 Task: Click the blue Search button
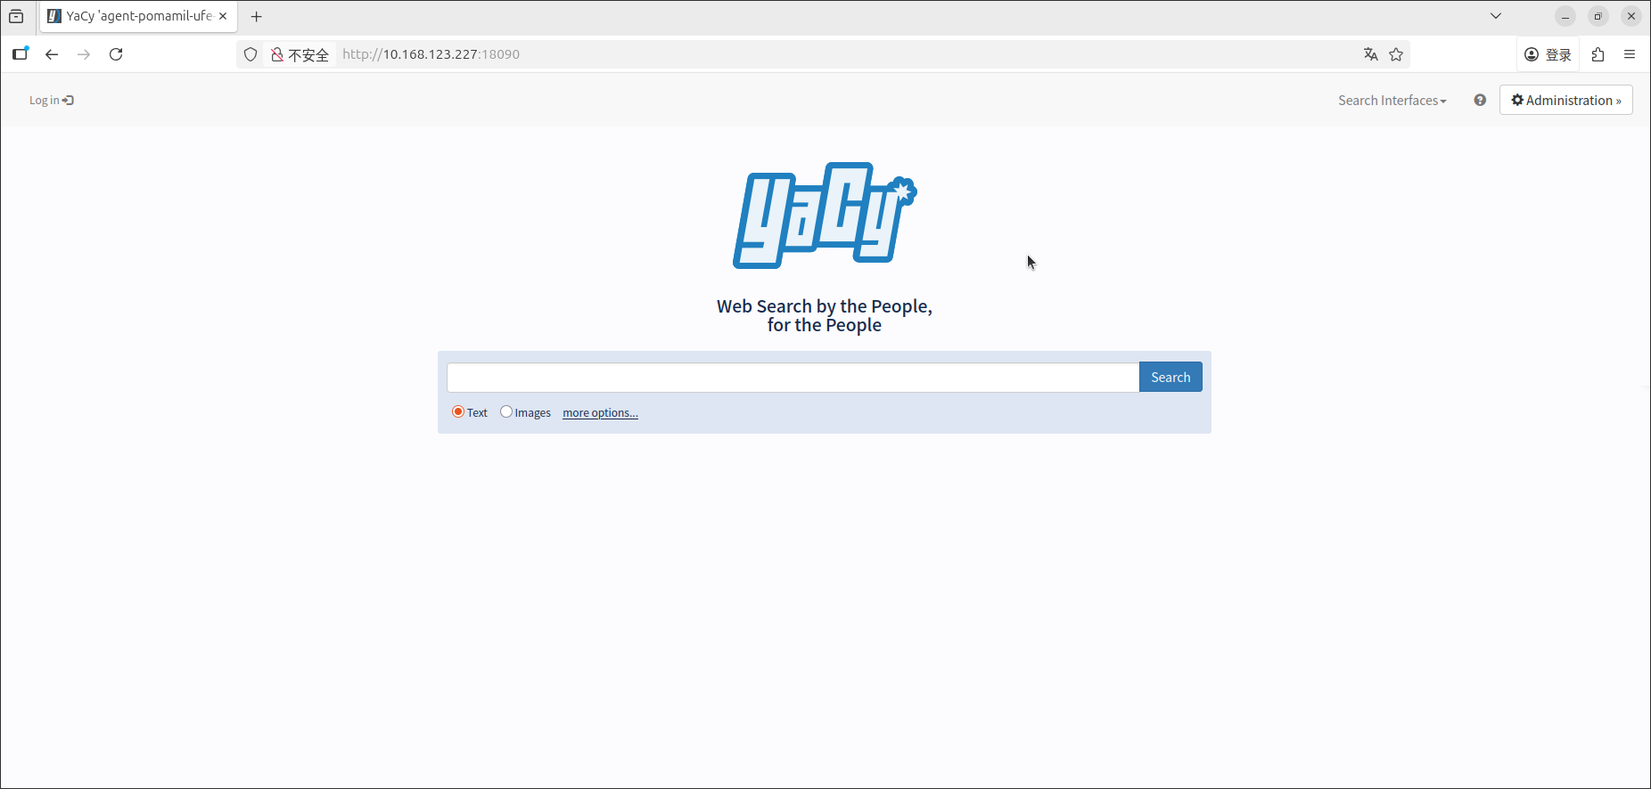coord(1170,378)
